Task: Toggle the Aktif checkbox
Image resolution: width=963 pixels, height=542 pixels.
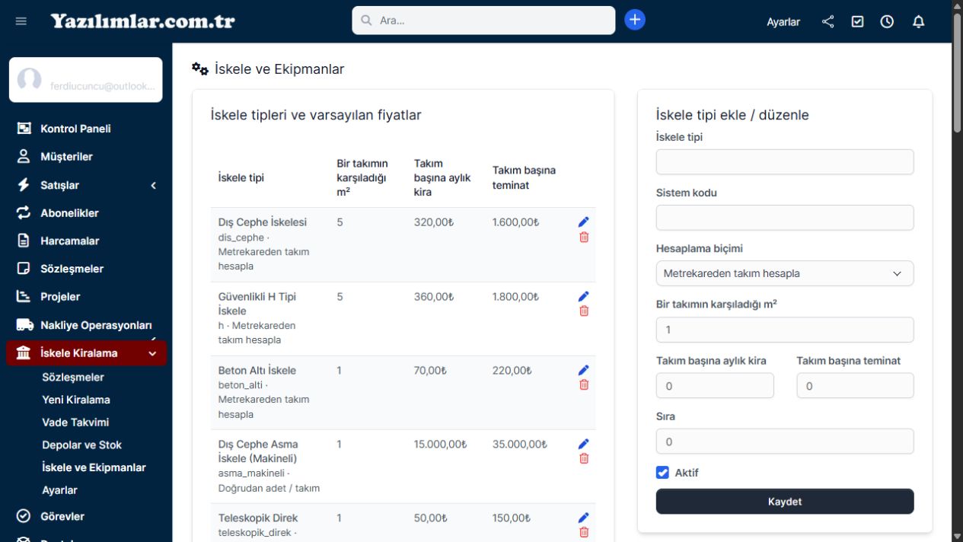Action: [662, 473]
